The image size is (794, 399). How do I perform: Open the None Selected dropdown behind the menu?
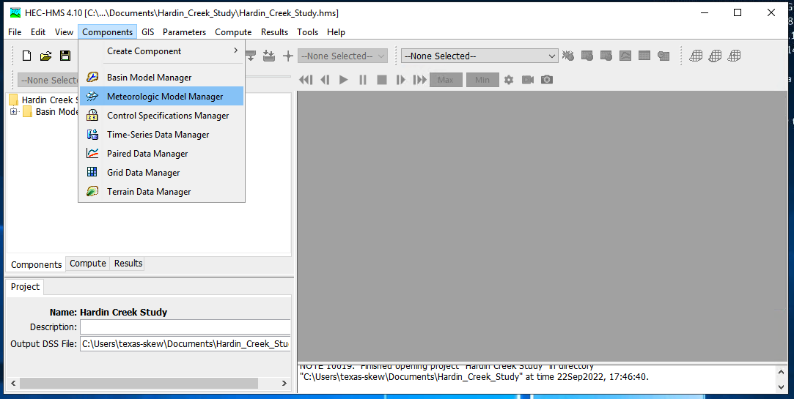(48, 81)
